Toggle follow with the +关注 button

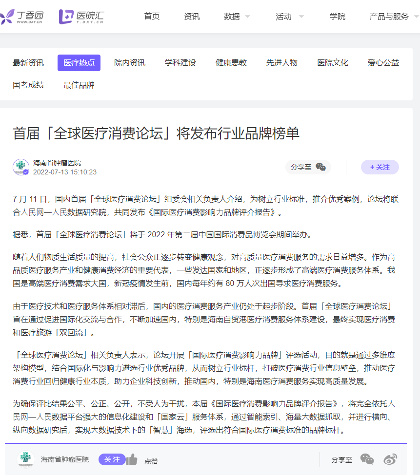pyautogui.click(x=380, y=167)
